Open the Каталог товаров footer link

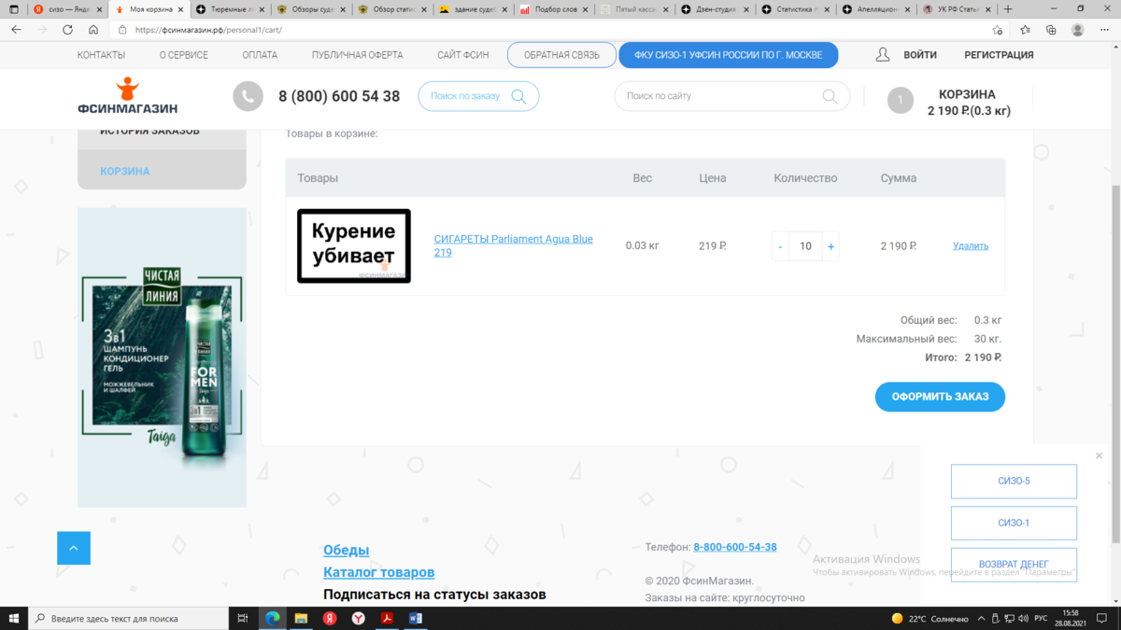(378, 572)
